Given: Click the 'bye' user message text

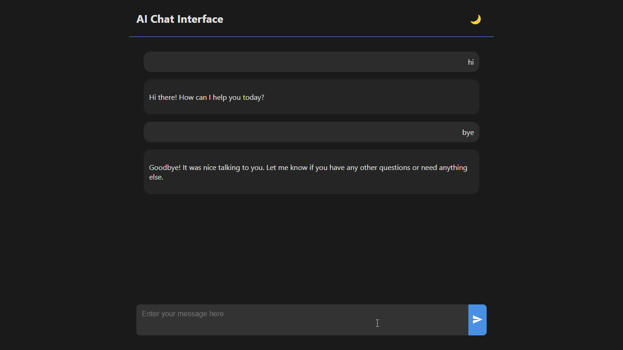Looking at the screenshot, I should coord(468,133).
